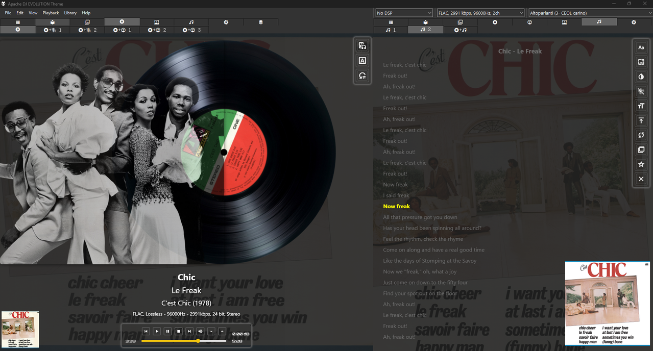Skip to the previous track

[x=146, y=331]
